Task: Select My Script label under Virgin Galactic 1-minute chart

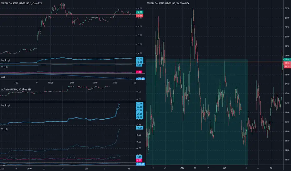Action: pyautogui.click(x=6, y=60)
